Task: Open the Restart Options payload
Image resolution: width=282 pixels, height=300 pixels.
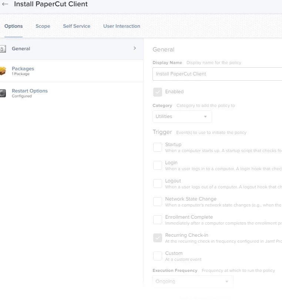Action: click(71, 93)
